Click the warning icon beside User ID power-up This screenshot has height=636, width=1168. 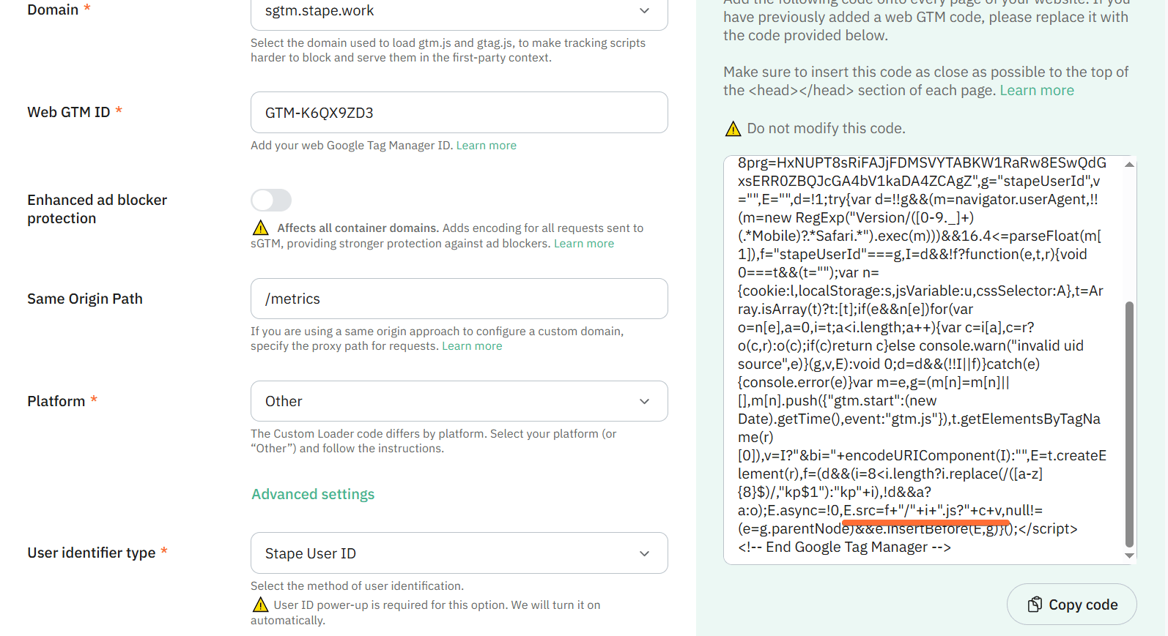click(260, 605)
